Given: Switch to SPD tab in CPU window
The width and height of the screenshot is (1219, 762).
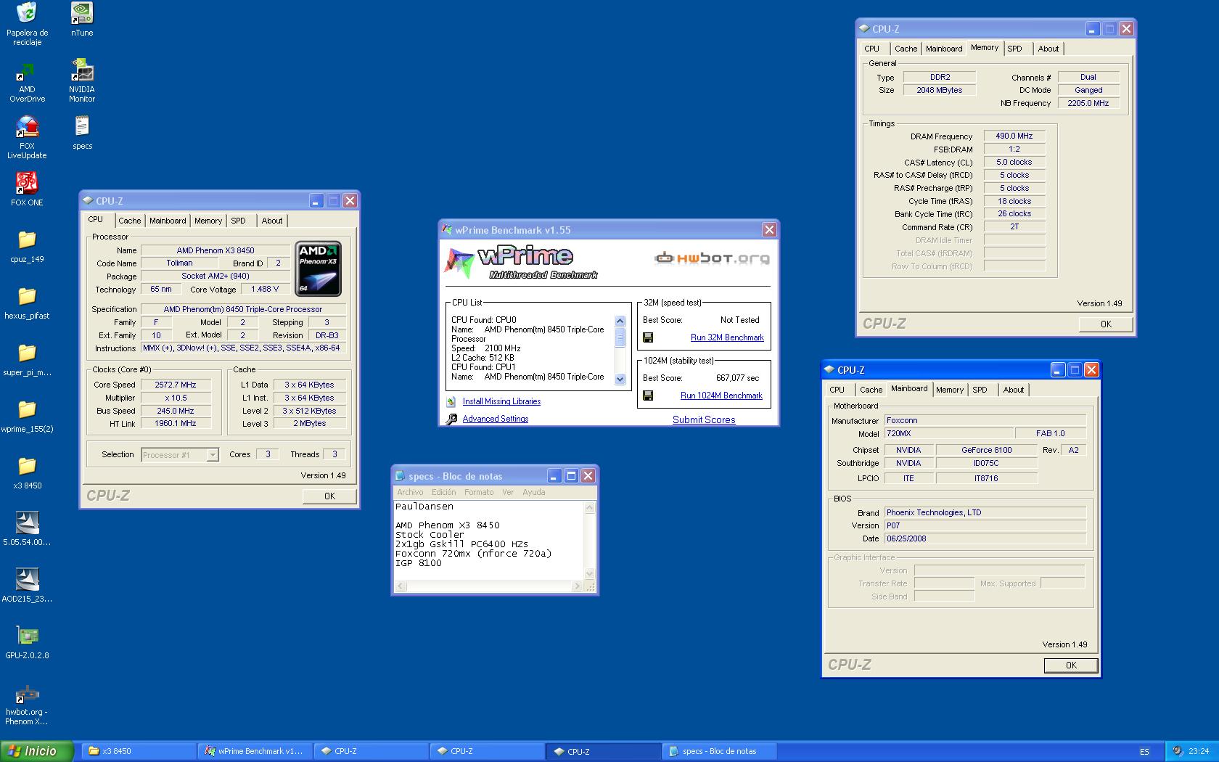Looking at the screenshot, I should pyautogui.click(x=239, y=221).
